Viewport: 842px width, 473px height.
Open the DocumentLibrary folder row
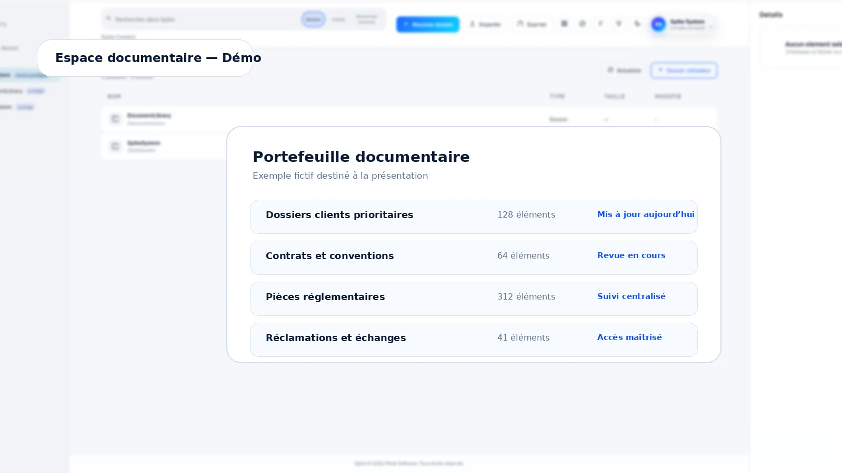tap(409, 119)
